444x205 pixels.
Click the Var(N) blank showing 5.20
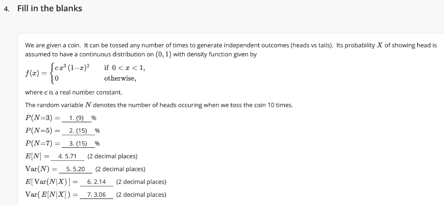[75, 169]
